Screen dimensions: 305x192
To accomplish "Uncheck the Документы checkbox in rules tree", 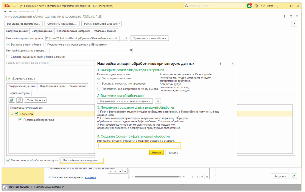I will pos(16,114).
